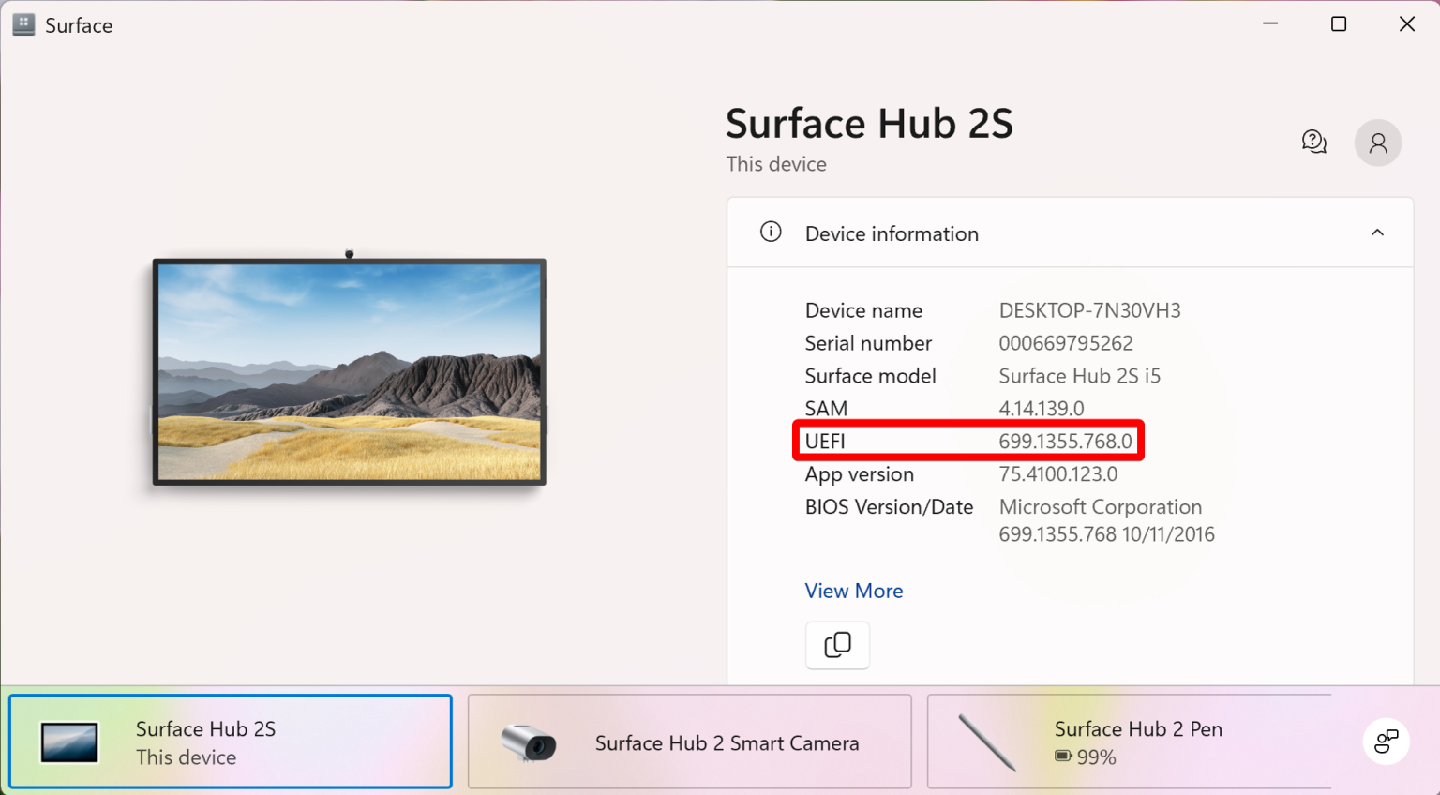Image resolution: width=1440 pixels, height=795 pixels.
Task: Collapse the Device information section
Action: click(1377, 232)
